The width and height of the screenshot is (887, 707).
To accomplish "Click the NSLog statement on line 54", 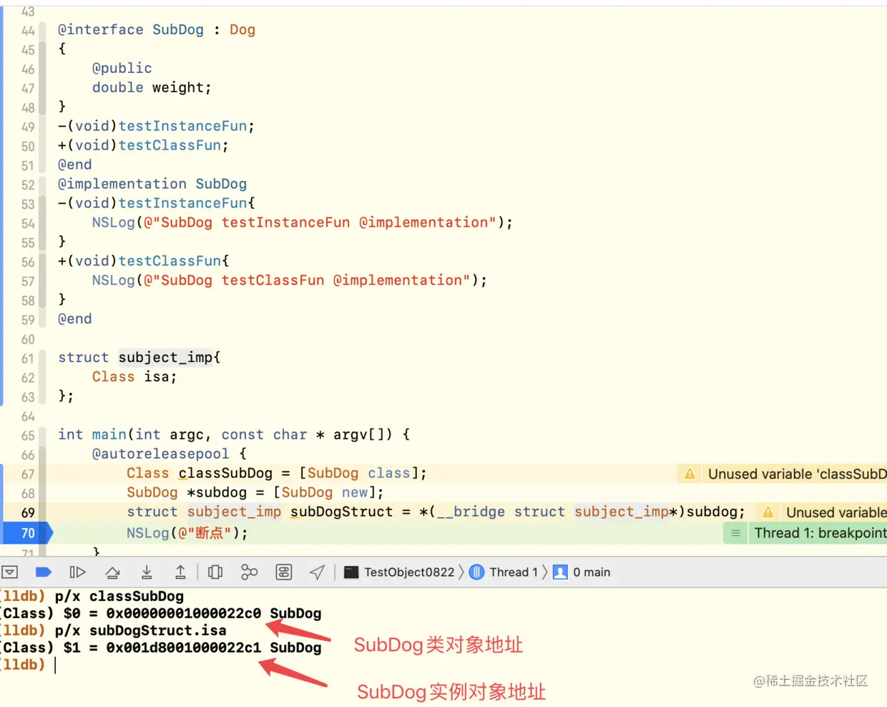I will coord(303,223).
